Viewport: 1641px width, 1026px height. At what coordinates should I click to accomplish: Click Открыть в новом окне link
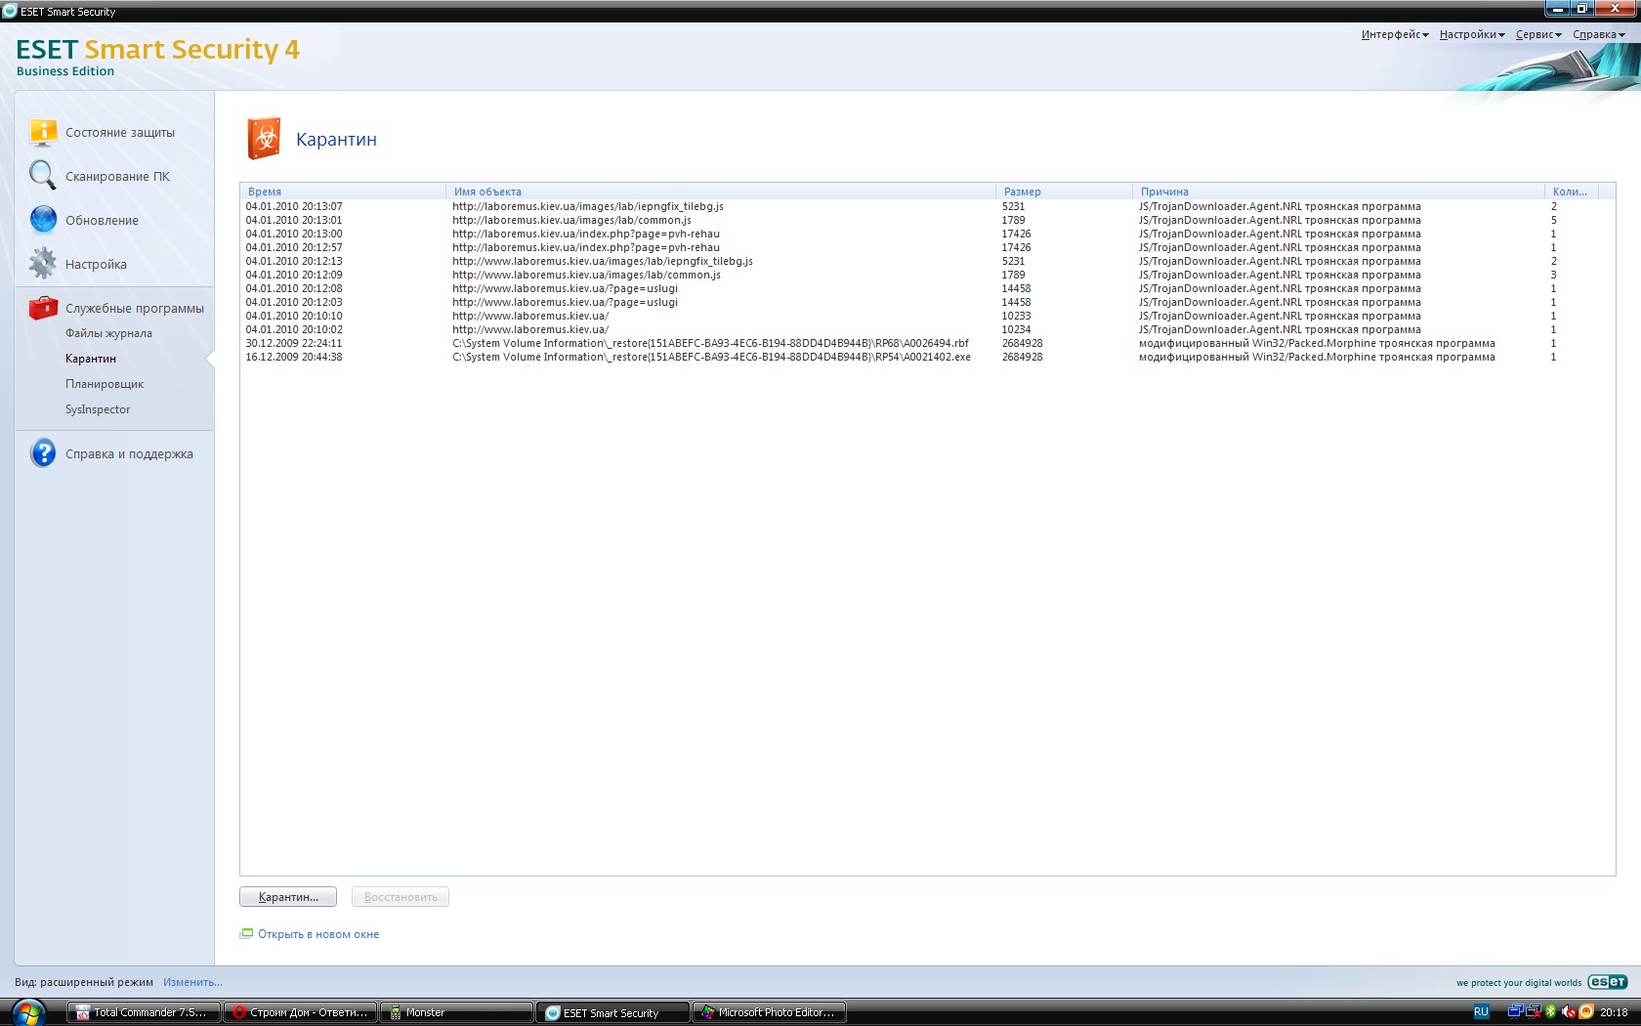[x=318, y=934]
